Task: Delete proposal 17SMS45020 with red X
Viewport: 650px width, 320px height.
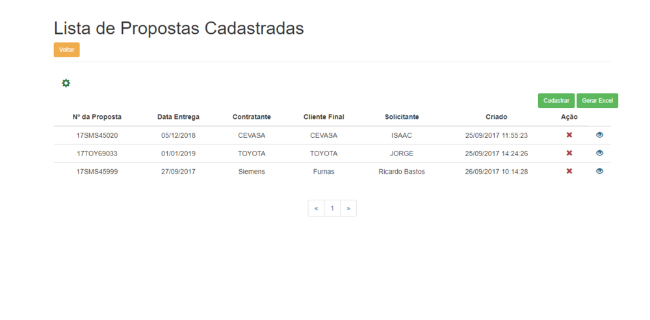Action: tap(569, 135)
